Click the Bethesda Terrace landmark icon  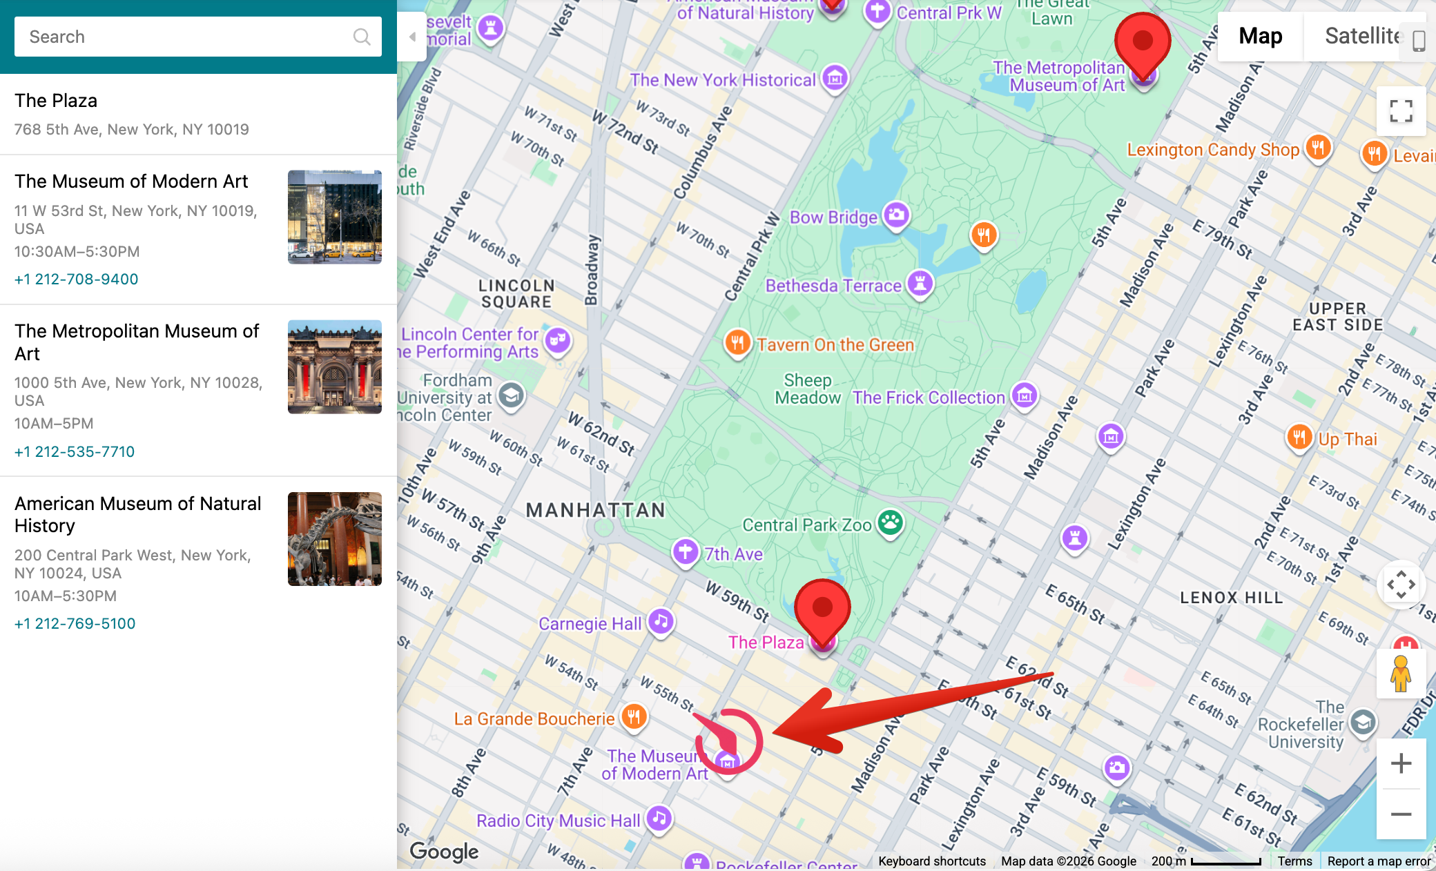[x=920, y=283]
